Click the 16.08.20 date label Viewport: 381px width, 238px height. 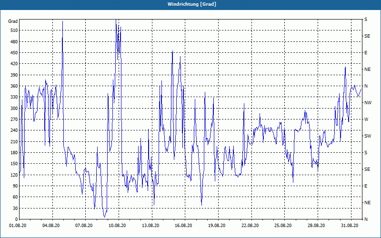pos(183,226)
